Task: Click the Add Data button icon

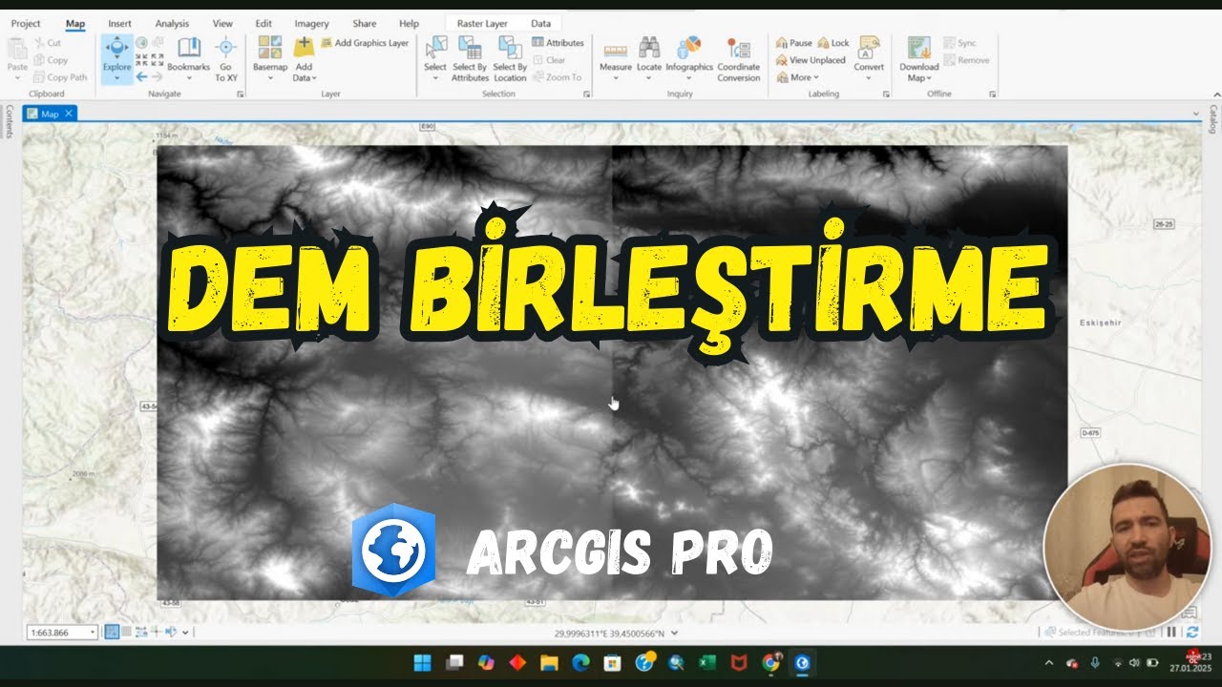Action: click(304, 47)
